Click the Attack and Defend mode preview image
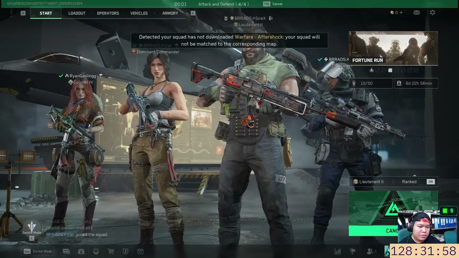The height and width of the screenshot is (258, 459). coord(393,208)
